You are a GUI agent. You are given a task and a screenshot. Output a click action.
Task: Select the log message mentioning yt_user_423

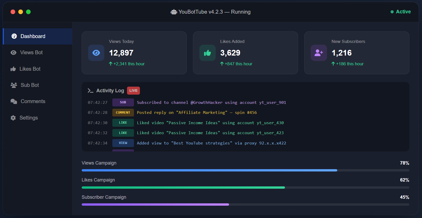coord(210,133)
